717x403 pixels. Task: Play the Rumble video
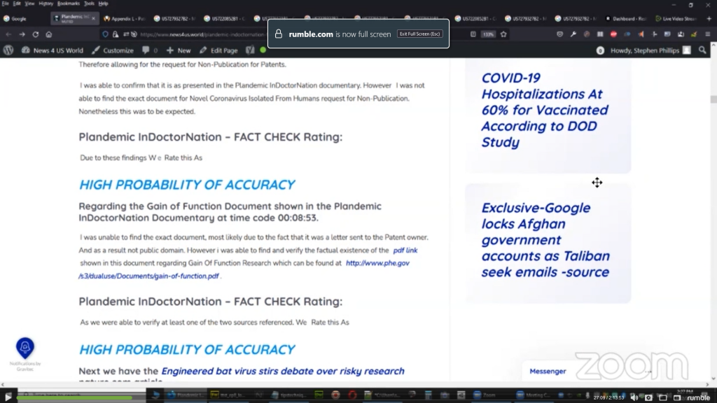pos(8,397)
